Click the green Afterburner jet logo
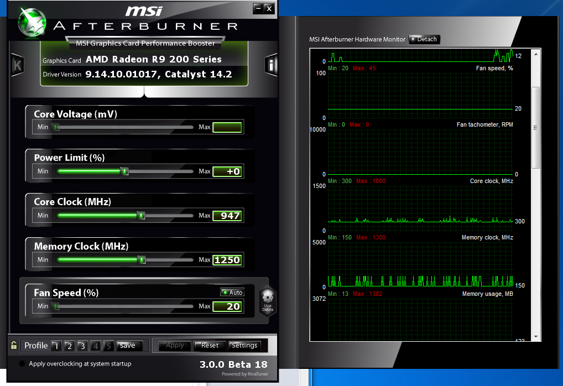This screenshot has height=386, width=563. tap(32, 23)
